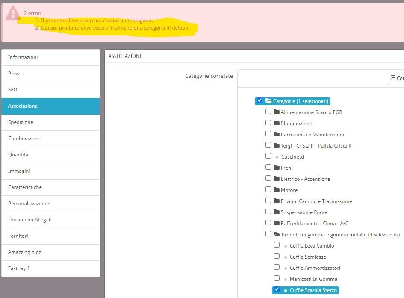Check the Manicotti In Gomma checkbox
The image size is (404, 298).
(x=277, y=278)
